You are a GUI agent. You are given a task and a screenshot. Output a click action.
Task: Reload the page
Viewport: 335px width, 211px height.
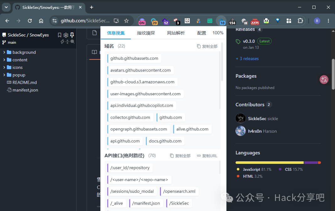tap(30, 21)
